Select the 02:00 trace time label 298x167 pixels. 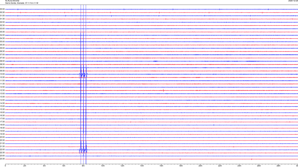[2, 22]
